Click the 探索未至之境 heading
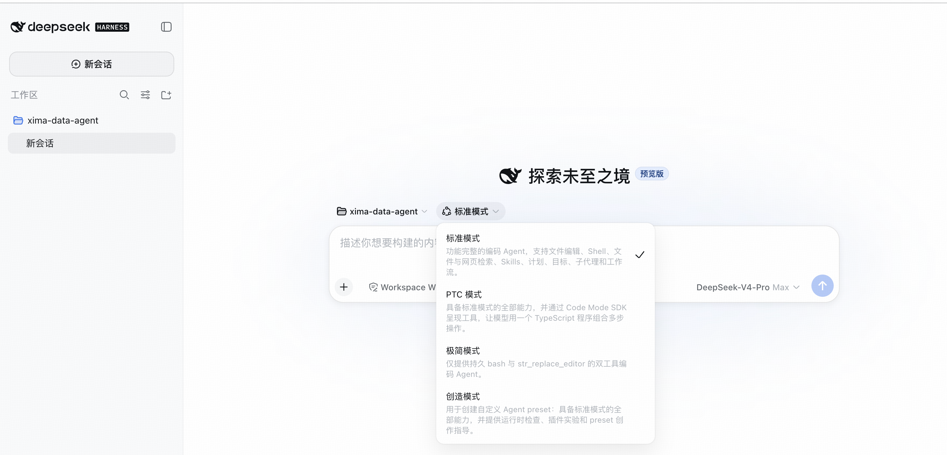The height and width of the screenshot is (455, 947). 579,176
